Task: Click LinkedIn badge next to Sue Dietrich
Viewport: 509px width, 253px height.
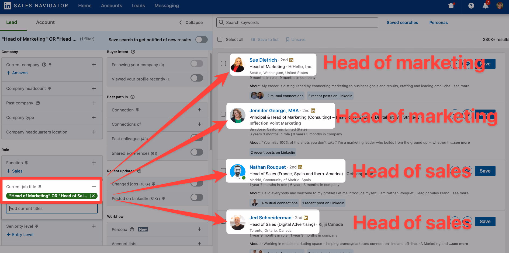Action: pyautogui.click(x=291, y=60)
